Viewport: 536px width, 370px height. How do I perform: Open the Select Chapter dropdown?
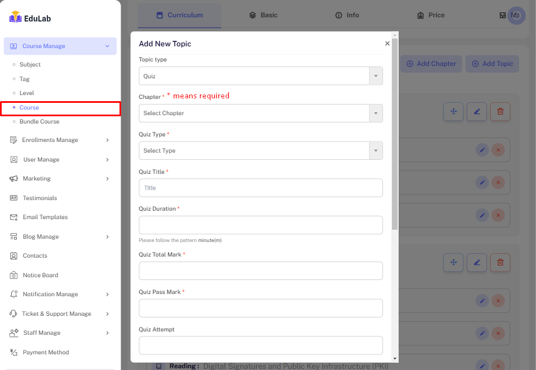(x=260, y=113)
